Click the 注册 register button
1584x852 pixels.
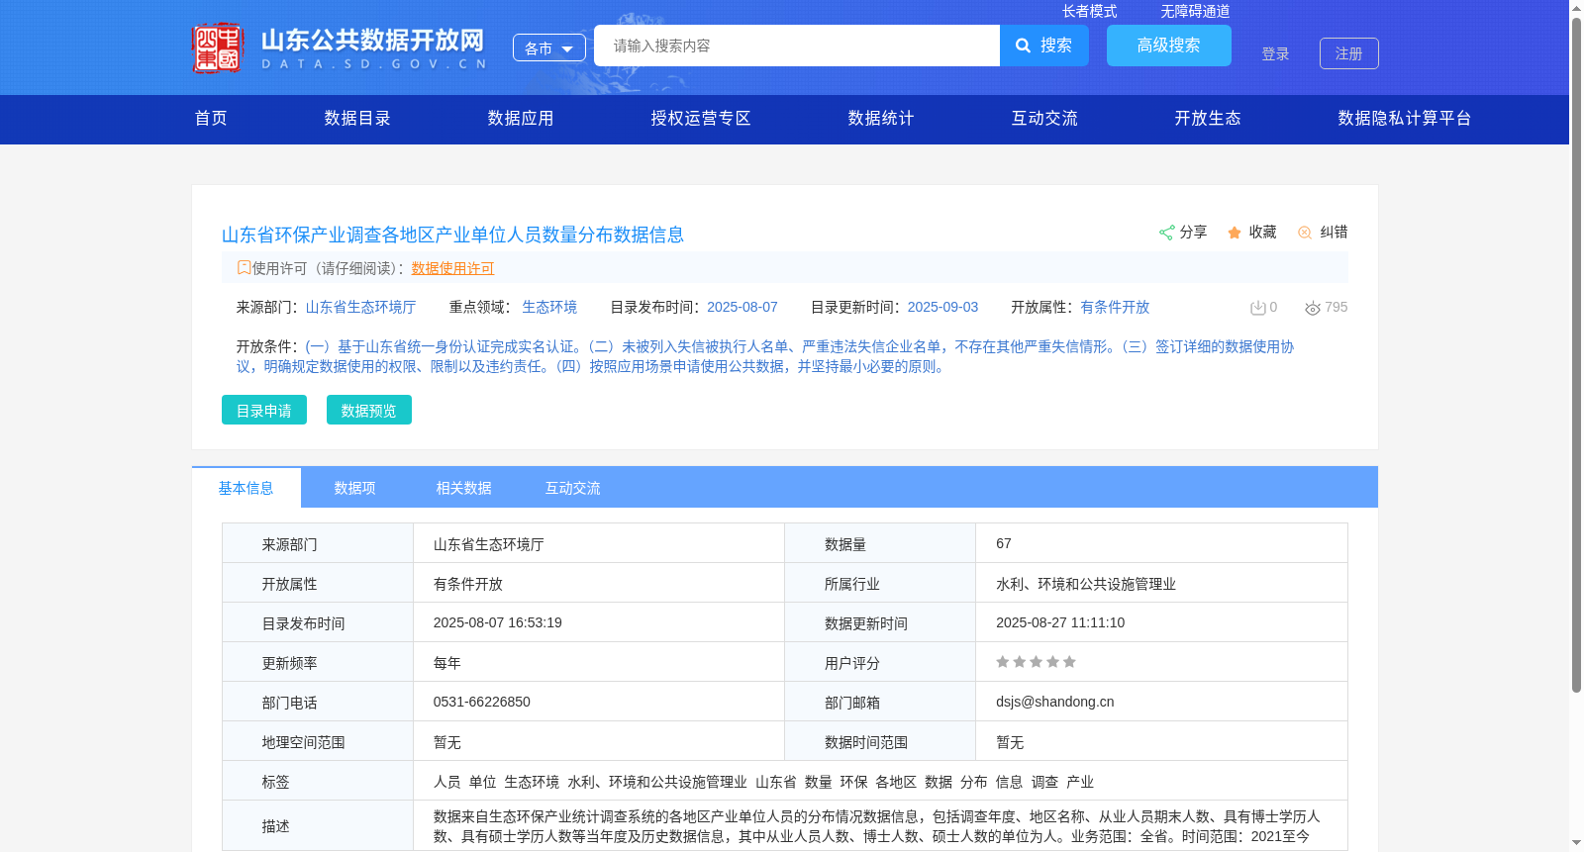(1349, 53)
